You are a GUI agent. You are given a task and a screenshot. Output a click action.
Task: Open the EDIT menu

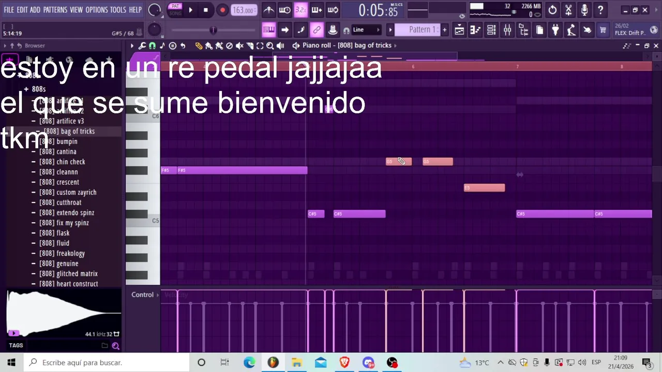click(x=22, y=10)
